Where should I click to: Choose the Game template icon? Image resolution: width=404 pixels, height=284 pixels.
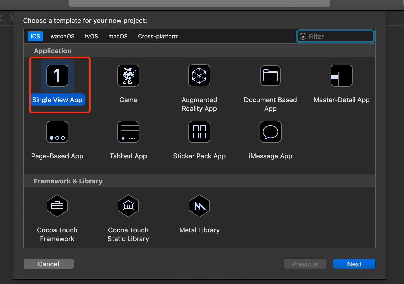tap(128, 76)
